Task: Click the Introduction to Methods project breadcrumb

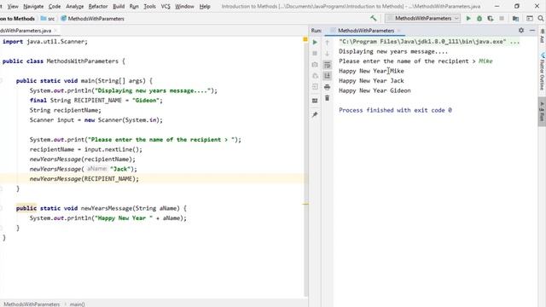Action: 17,19
